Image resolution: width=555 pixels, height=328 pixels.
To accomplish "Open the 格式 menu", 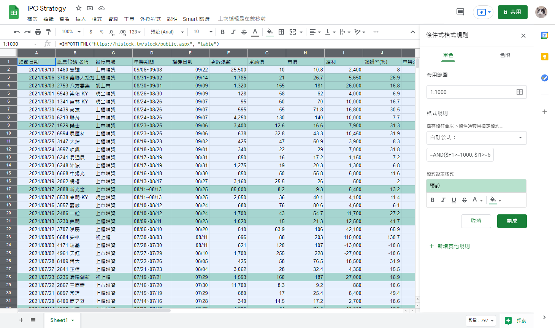I will click(x=97, y=19).
